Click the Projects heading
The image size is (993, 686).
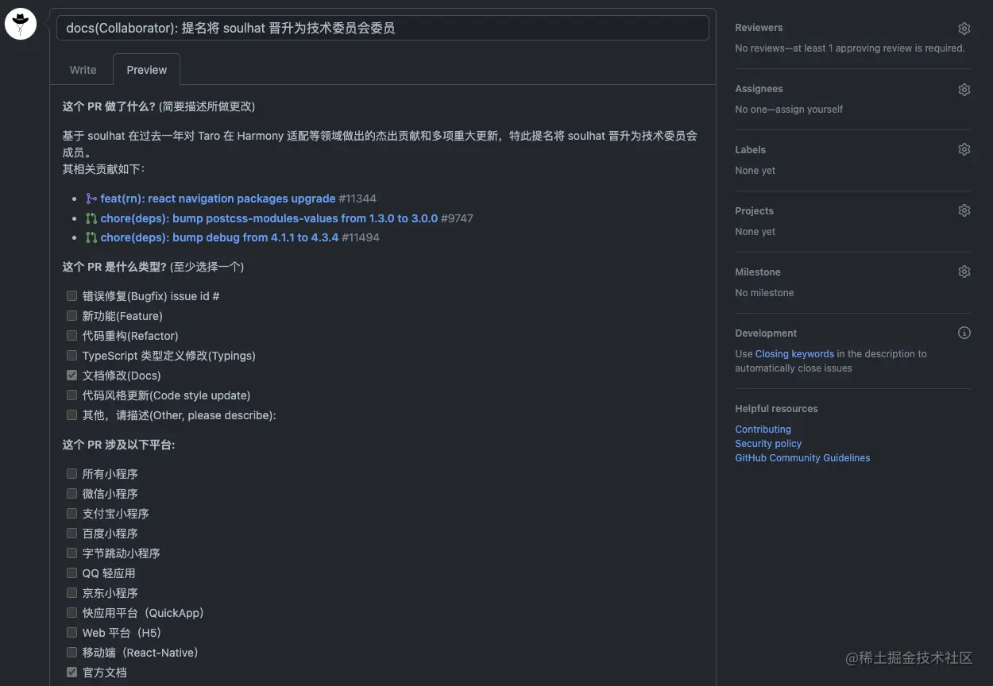tap(754, 211)
